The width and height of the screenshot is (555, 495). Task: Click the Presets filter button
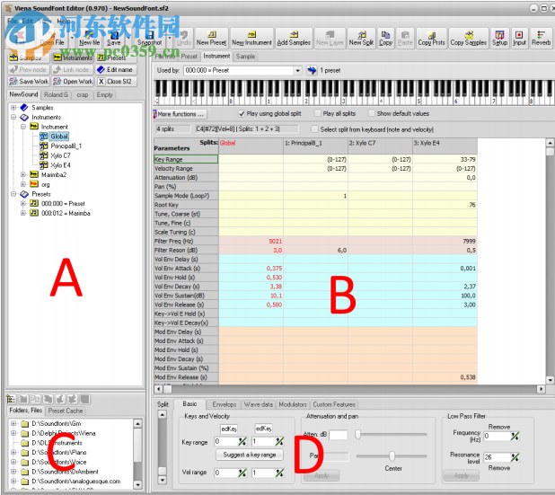click(117, 57)
